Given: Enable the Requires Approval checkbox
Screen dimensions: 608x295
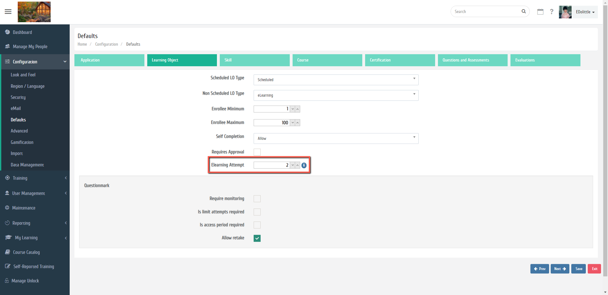Looking at the screenshot, I should [257, 152].
